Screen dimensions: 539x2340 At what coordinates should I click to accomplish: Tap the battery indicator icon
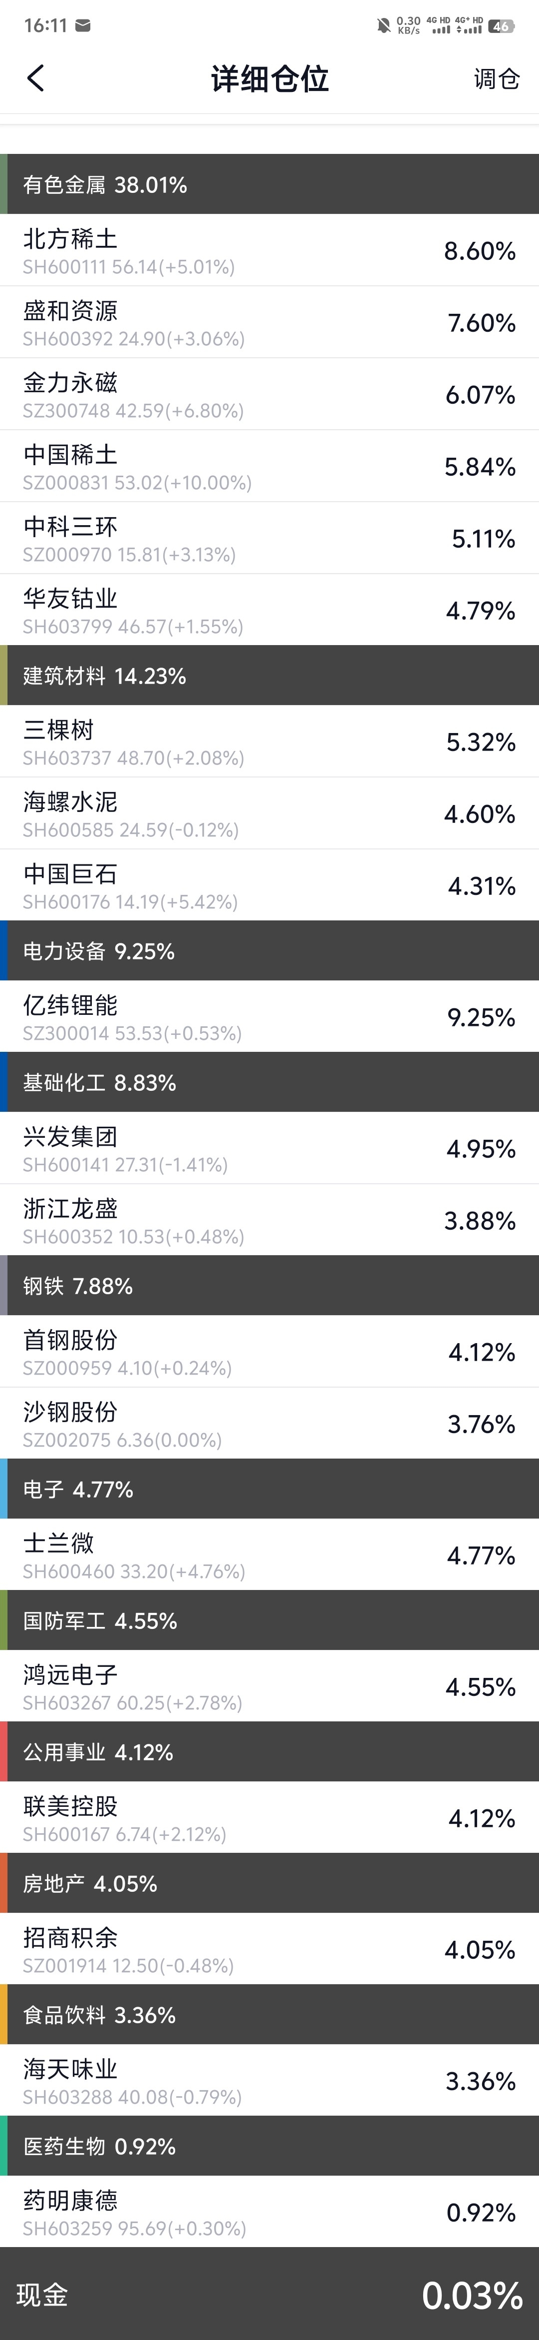501,25
